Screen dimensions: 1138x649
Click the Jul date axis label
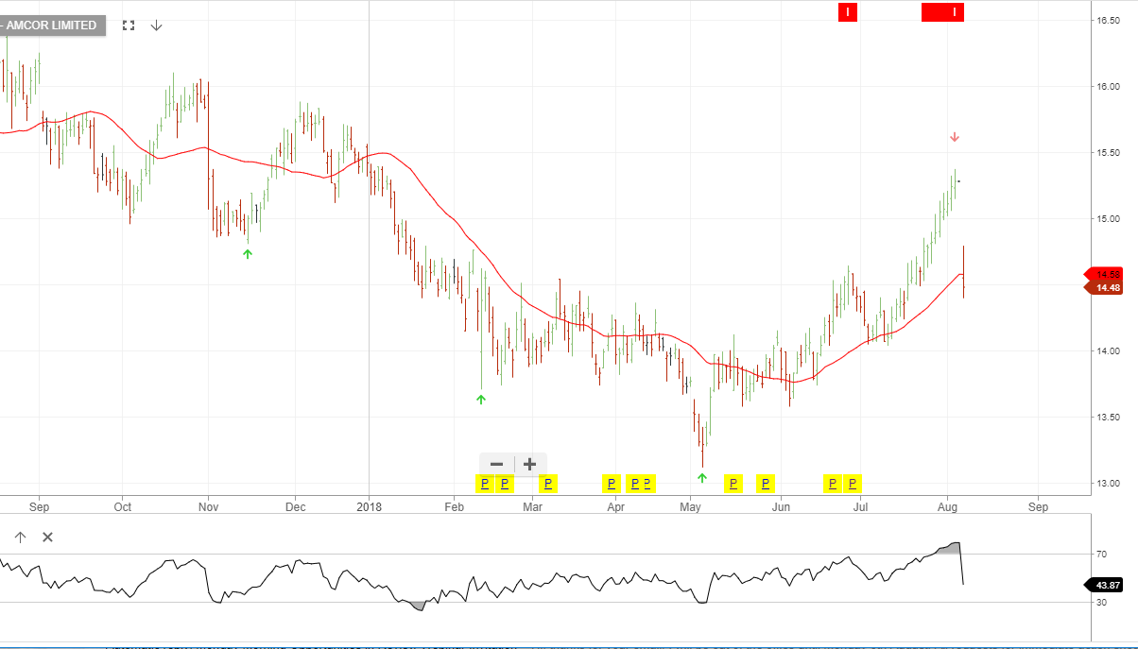tap(860, 506)
